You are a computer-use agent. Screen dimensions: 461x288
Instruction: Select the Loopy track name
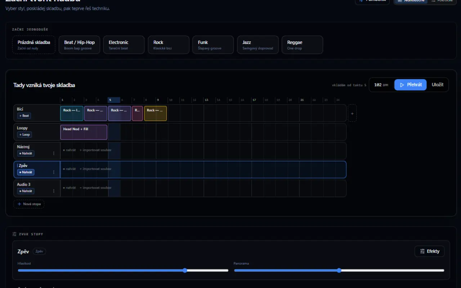click(x=22, y=128)
